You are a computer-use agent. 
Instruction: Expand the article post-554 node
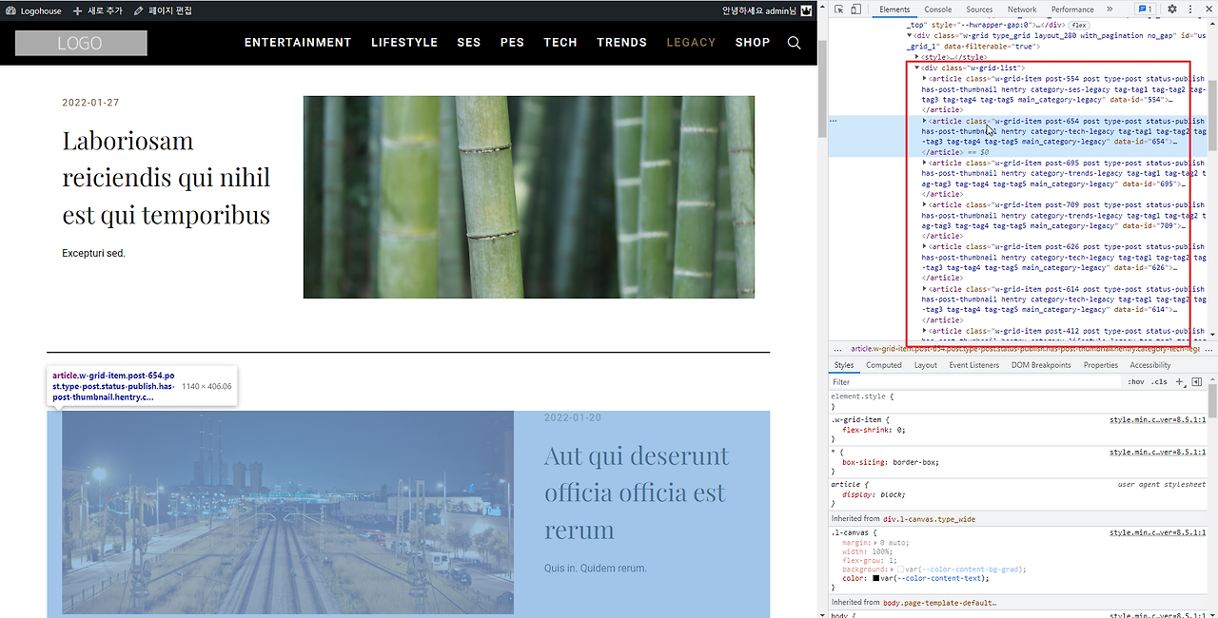click(x=925, y=79)
